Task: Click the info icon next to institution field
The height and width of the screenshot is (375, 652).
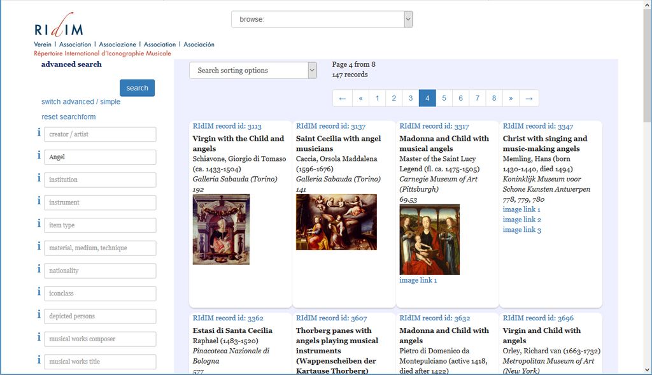Action: (x=39, y=178)
